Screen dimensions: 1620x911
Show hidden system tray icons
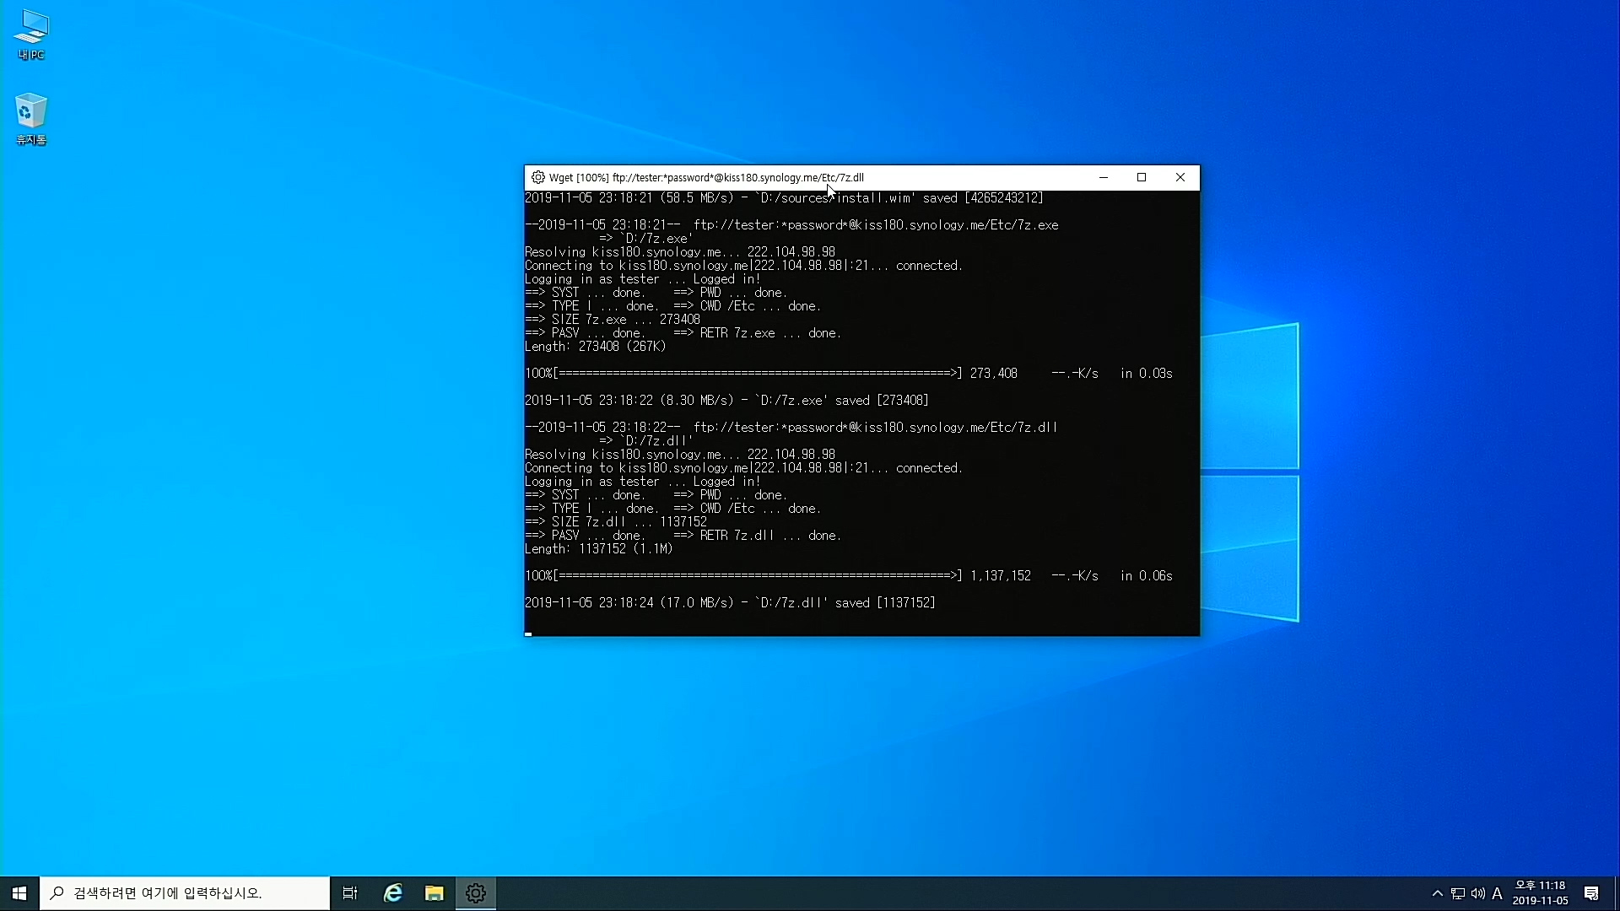coord(1438,893)
